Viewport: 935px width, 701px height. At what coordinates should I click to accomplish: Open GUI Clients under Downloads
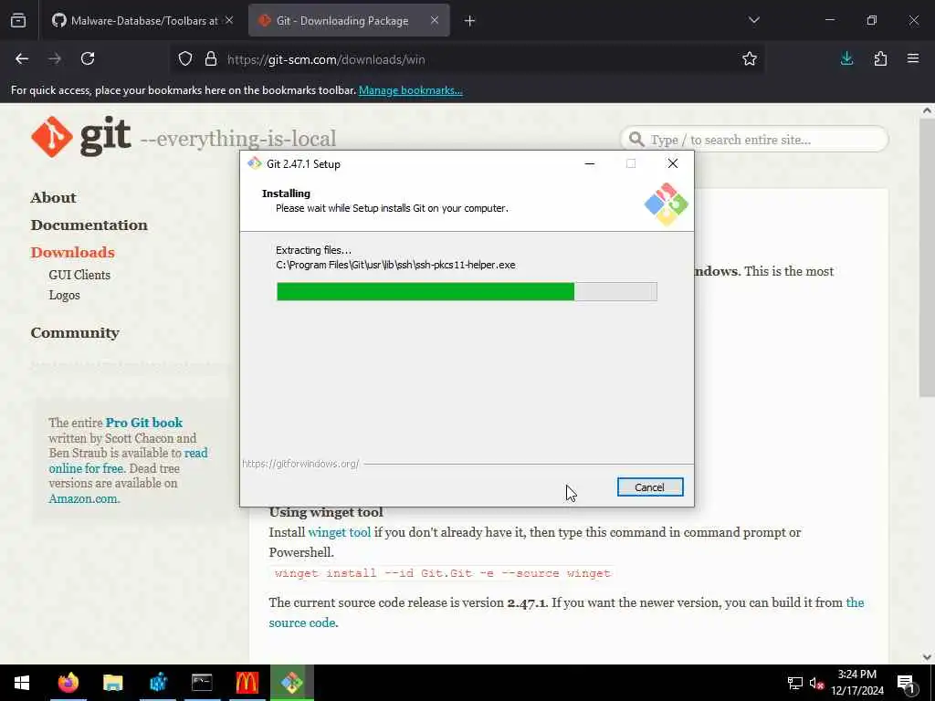[x=79, y=276]
